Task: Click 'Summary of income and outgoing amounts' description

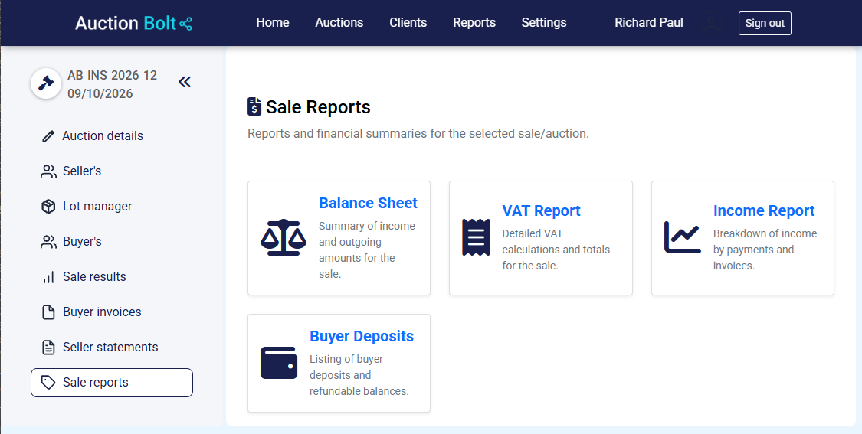Action: point(367,250)
